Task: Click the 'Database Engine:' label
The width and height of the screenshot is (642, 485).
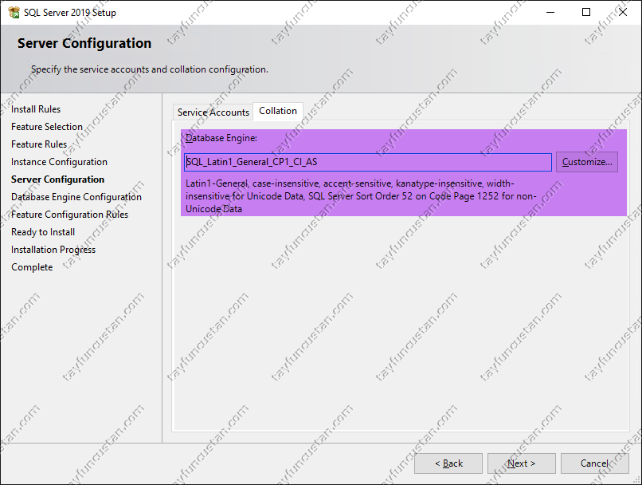Action: (221, 138)
